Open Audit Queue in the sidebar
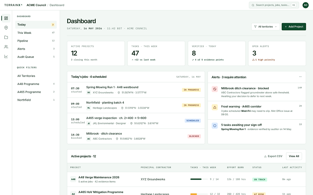This screenshot has height=195, width=313. coord(36,57)
